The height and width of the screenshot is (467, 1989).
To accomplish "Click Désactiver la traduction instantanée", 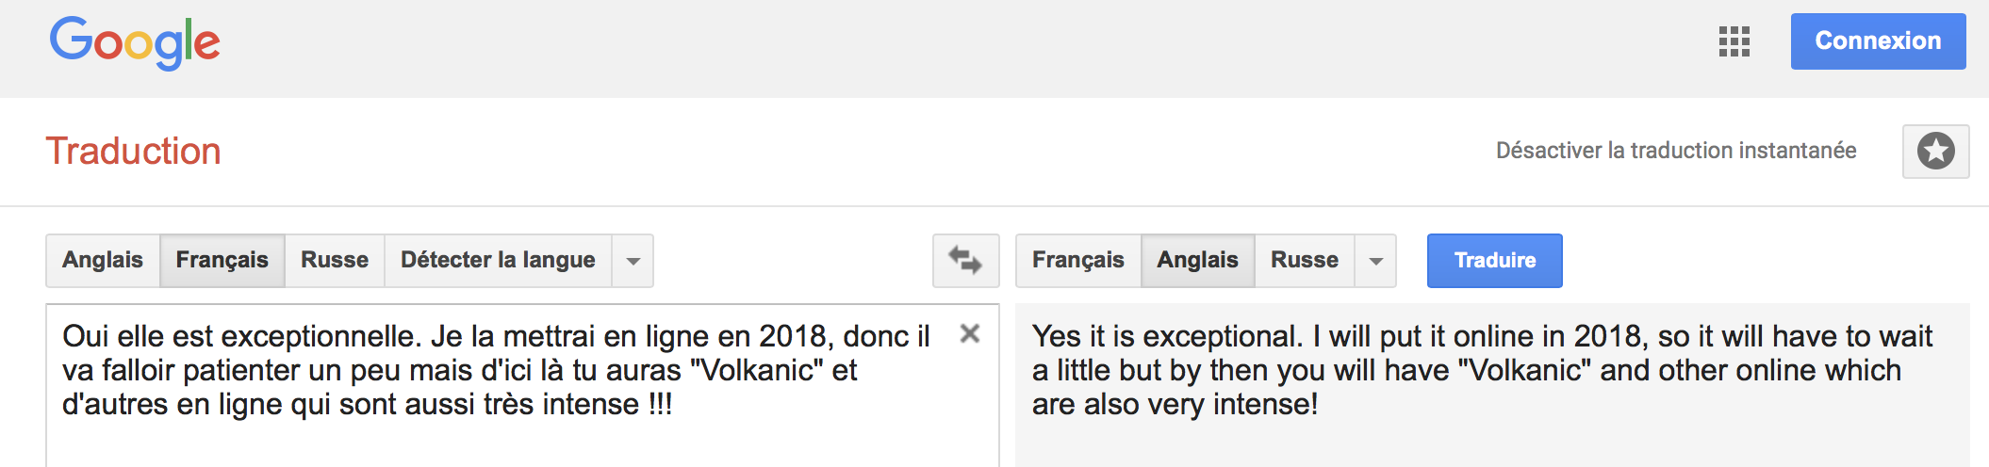I will pos(1675,151).
